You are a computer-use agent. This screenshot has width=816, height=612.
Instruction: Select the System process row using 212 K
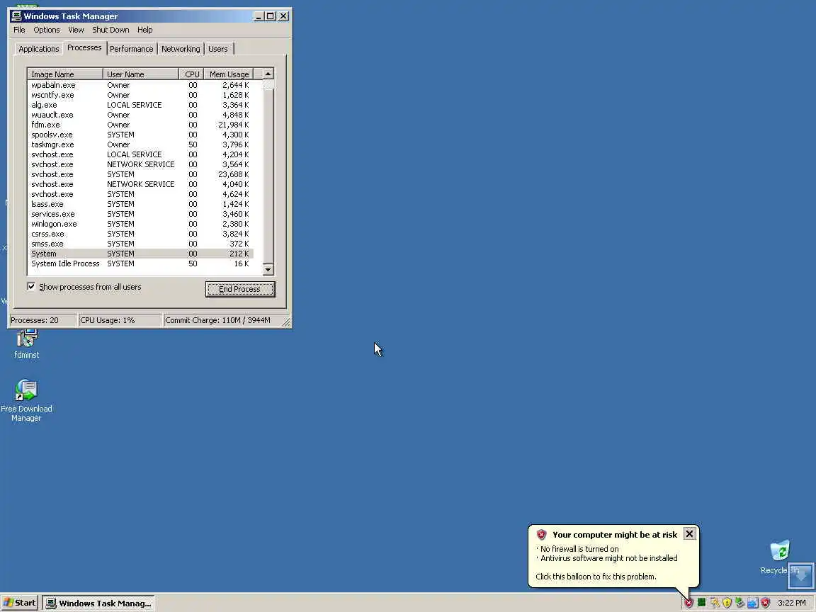tap(140, 254)
